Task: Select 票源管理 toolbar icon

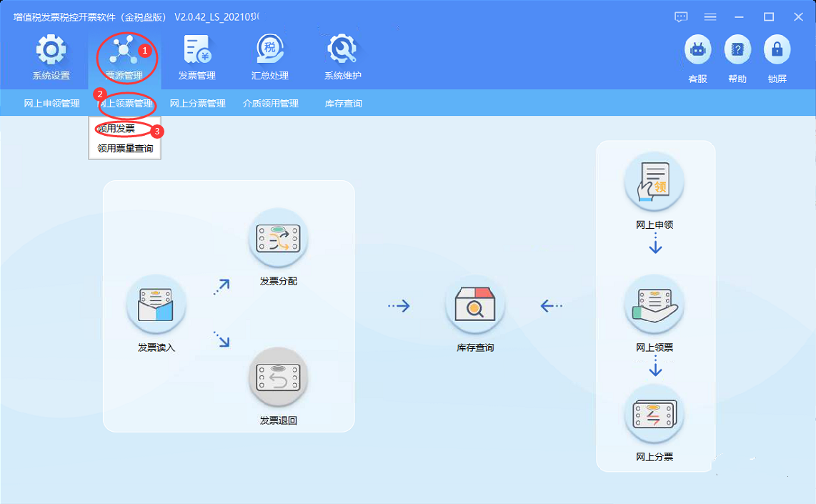Action: 124,50
